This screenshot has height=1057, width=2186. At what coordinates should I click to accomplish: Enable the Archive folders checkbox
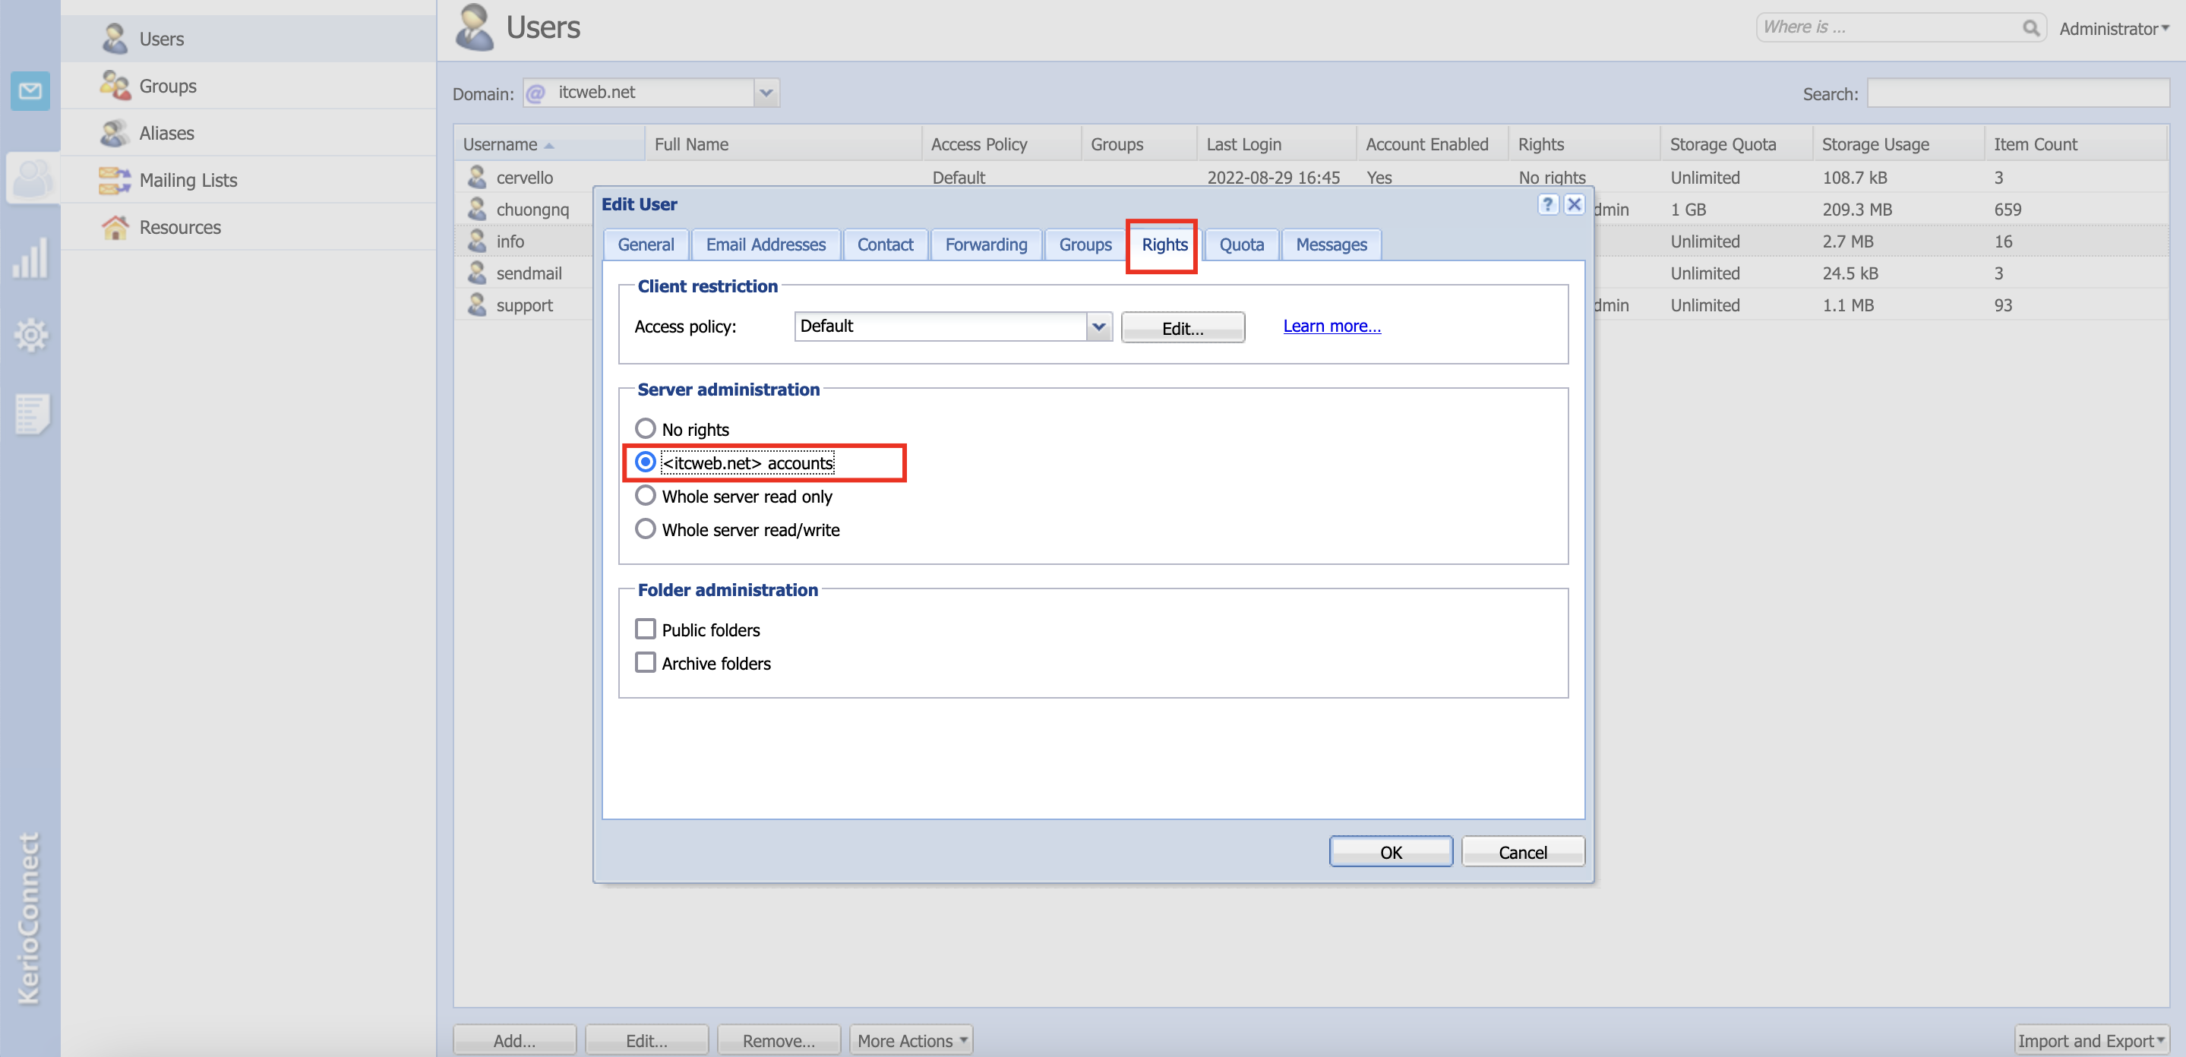coord(645,663)
